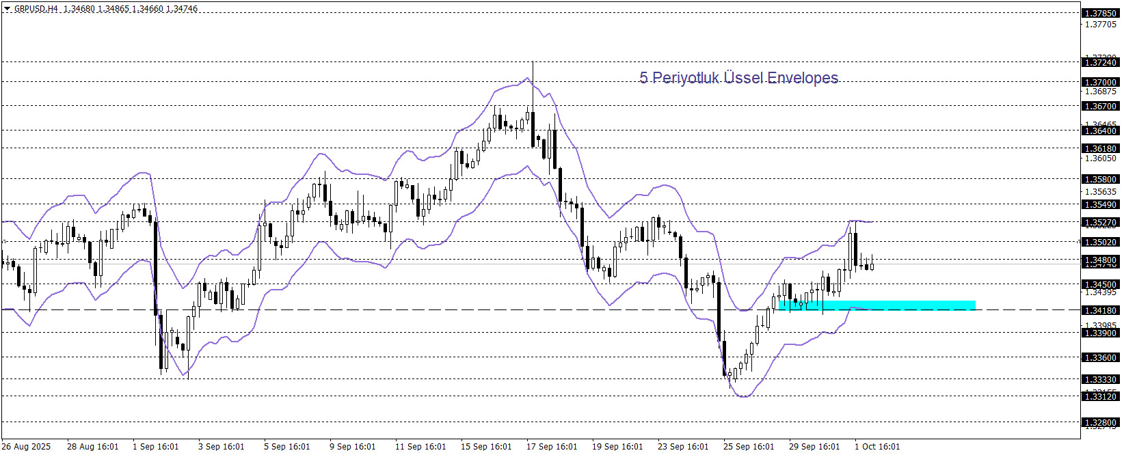
Task: Select the 1.32800 price level label
Action: [x=1100, y=423]
